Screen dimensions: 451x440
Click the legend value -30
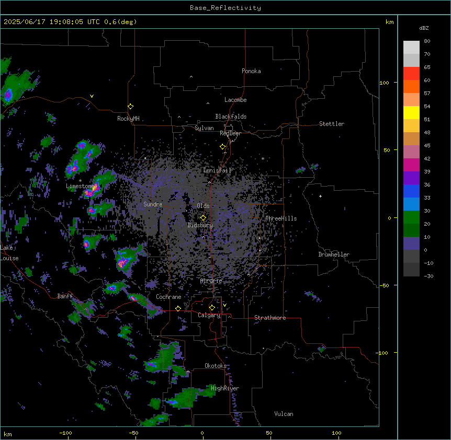(429, 276)
